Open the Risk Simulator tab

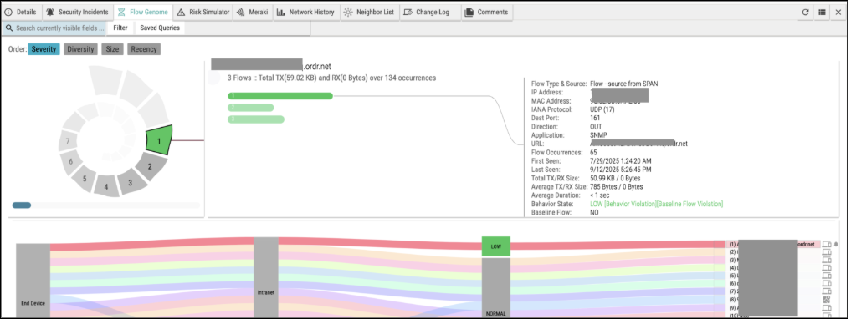tap(203, 12)
